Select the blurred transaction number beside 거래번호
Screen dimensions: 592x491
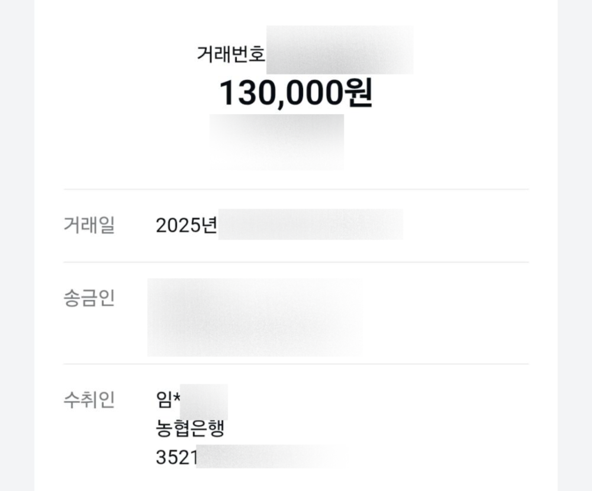coord(340,50)
